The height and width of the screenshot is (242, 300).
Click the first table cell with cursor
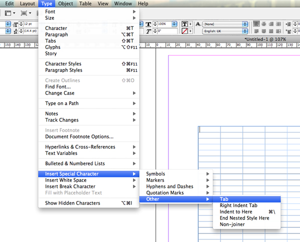209,129
